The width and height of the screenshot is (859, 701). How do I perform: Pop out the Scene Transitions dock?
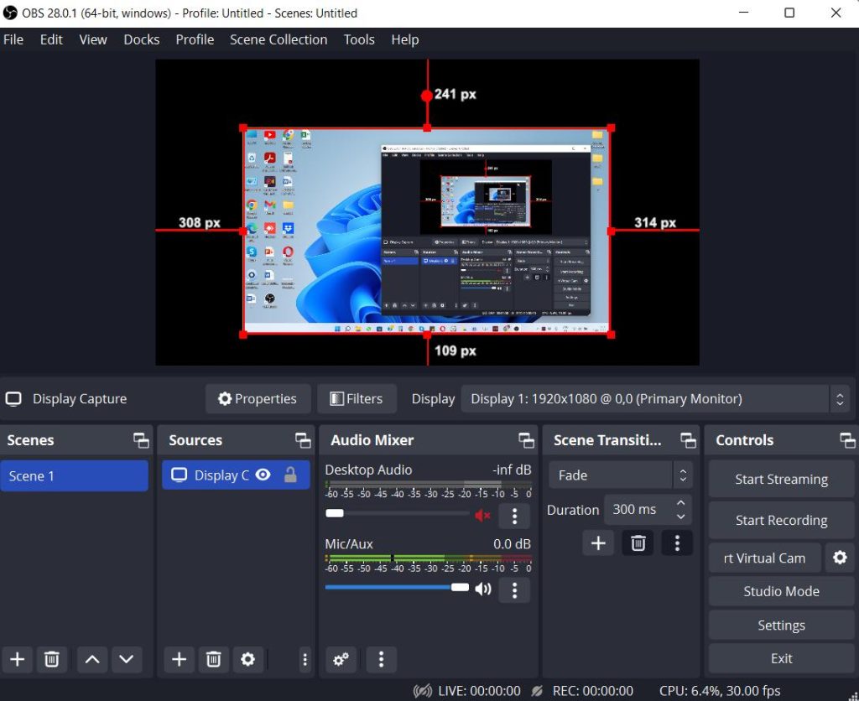tap(688, 440)
